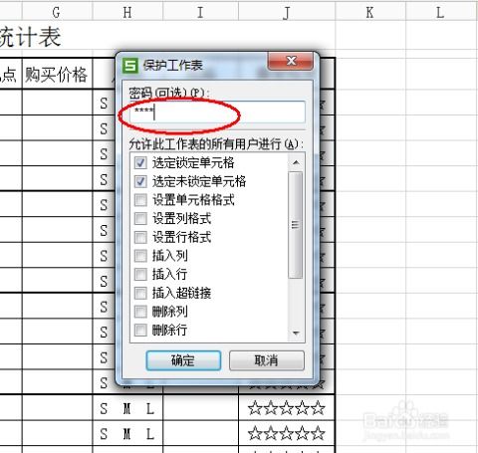Select column L header

(441, 13)
